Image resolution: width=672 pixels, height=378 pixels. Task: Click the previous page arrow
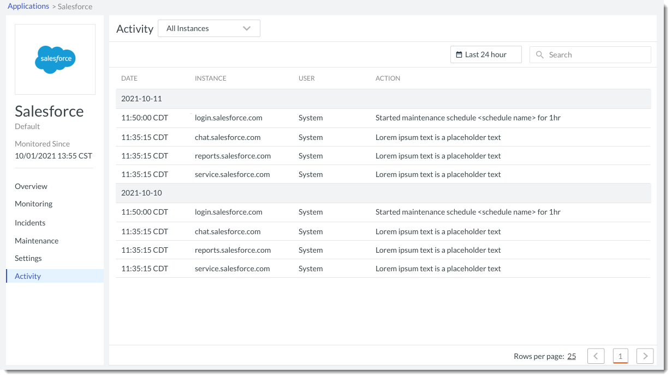(x=596, y=356)
